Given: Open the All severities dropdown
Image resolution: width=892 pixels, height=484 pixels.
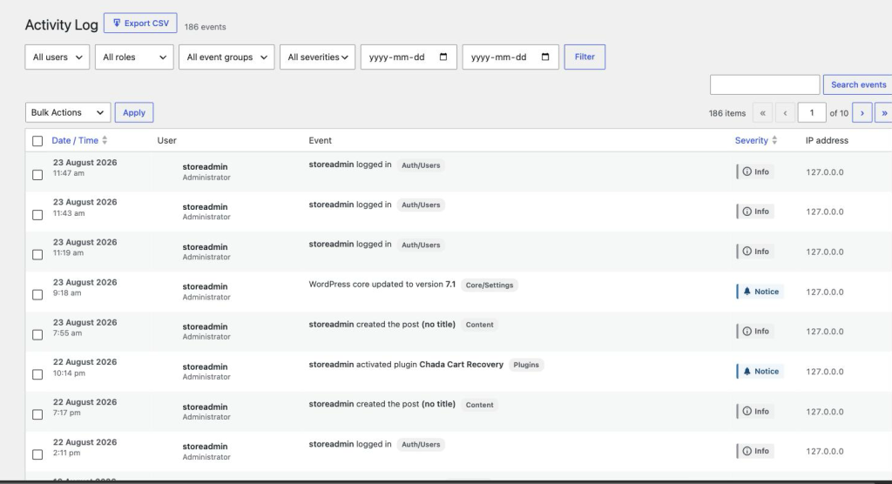Looking at the screenshot, I should [317, 57].
